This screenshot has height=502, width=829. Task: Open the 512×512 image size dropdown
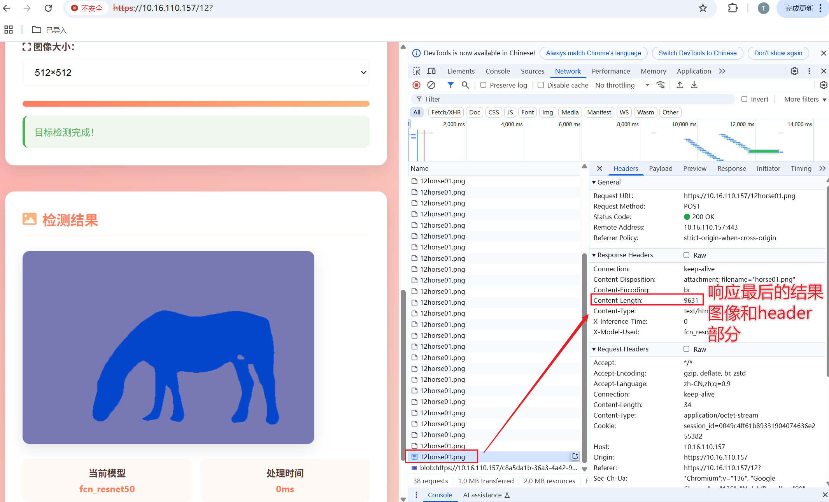pos(196,72)
